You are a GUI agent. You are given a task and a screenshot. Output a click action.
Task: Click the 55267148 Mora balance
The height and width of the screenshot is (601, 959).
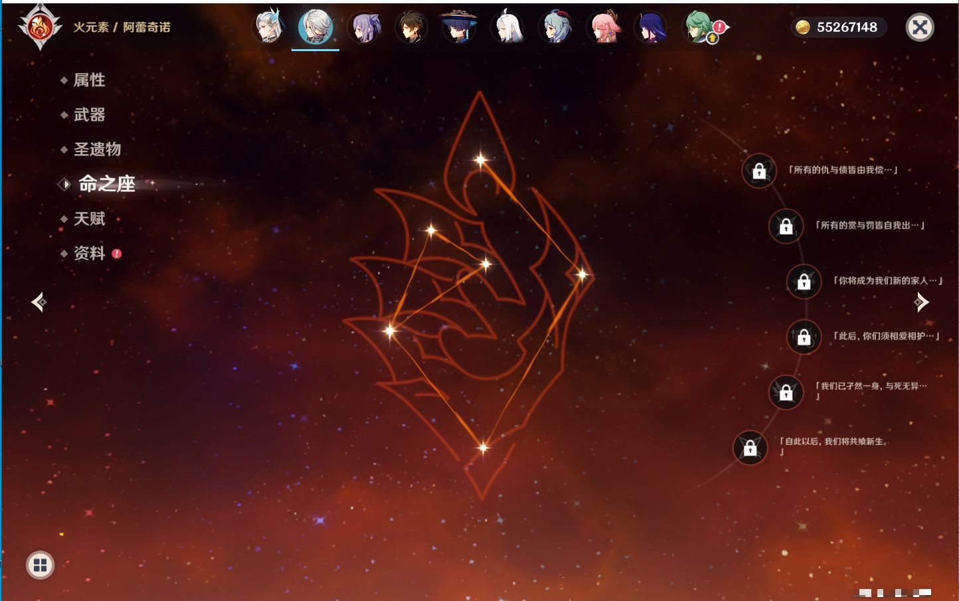(x=847, y=27)
